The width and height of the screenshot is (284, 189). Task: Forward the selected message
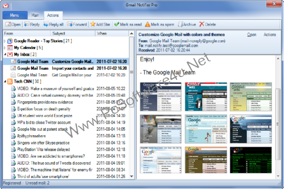pyautogui.click(x=77, y=25)
